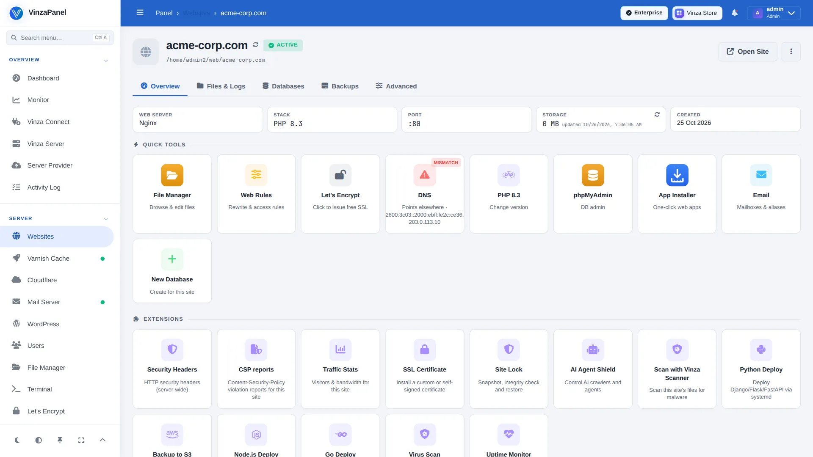Go to Panel breadcrumb link
The width and height of the screenshot is (813, 457).
tap(164, 13)
